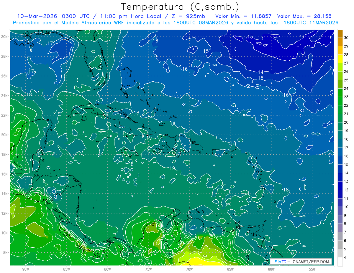Click color scale label "12"
This screenshot has height=273, width=354.
346,190
